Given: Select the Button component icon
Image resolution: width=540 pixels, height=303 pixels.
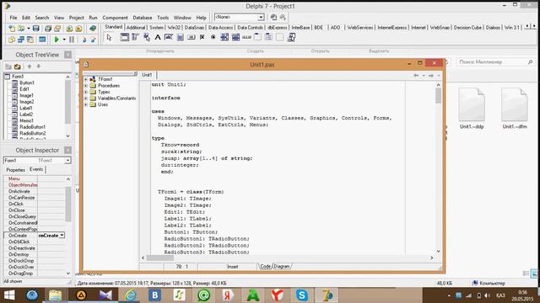Looking at the screenshot, I should tap(191, 37).
